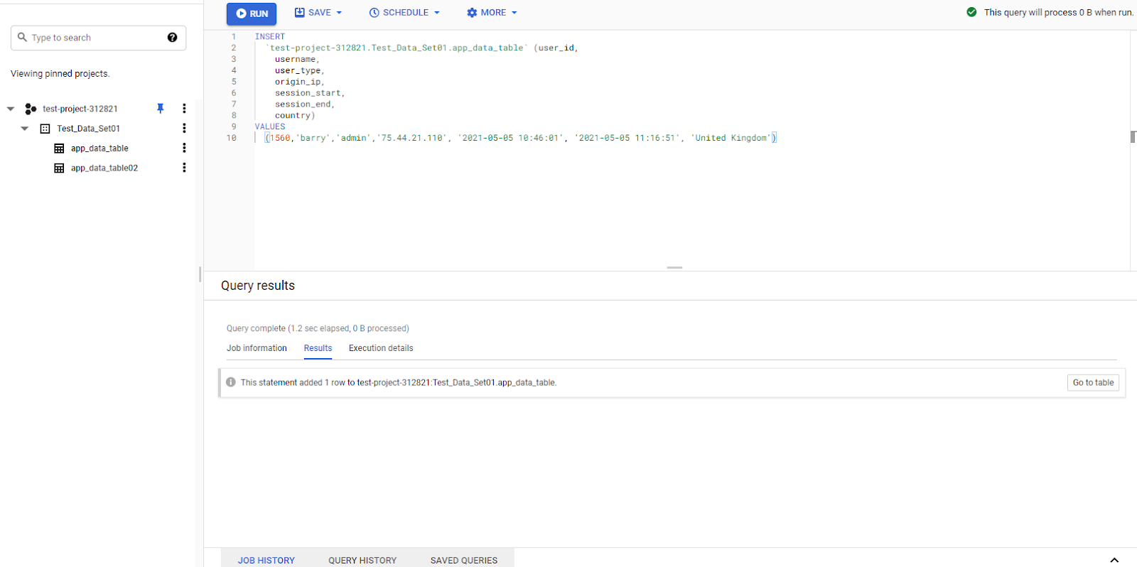The image size is (1137, 567).
Task: Select the Test_Data_Set01 dataset label
Action: [88, 129]
